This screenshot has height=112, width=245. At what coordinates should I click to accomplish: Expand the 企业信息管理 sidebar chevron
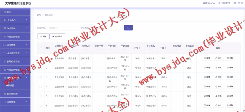click(x=27, y=53)
